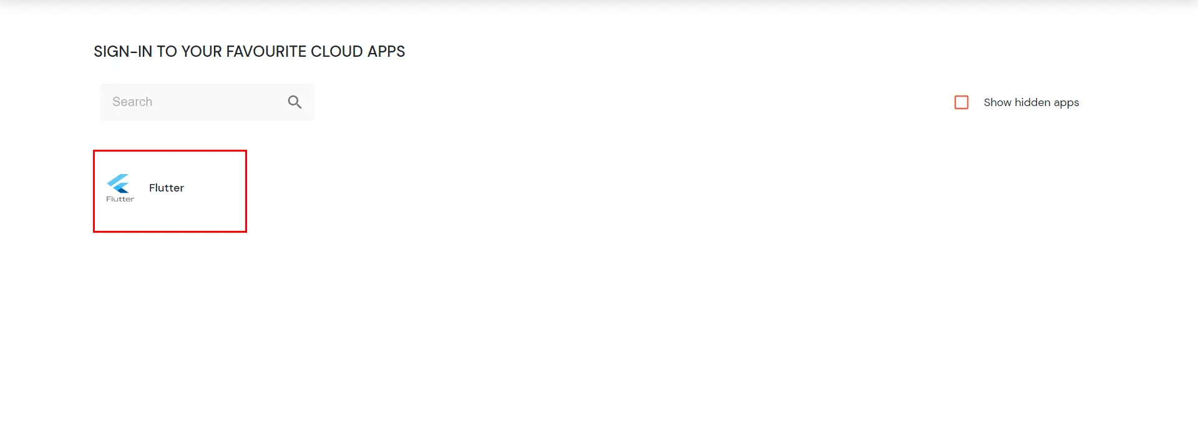Click the Flutter app name text
Image resolution: width=1198 pixels, height=433 pixels.
[166, 188]
